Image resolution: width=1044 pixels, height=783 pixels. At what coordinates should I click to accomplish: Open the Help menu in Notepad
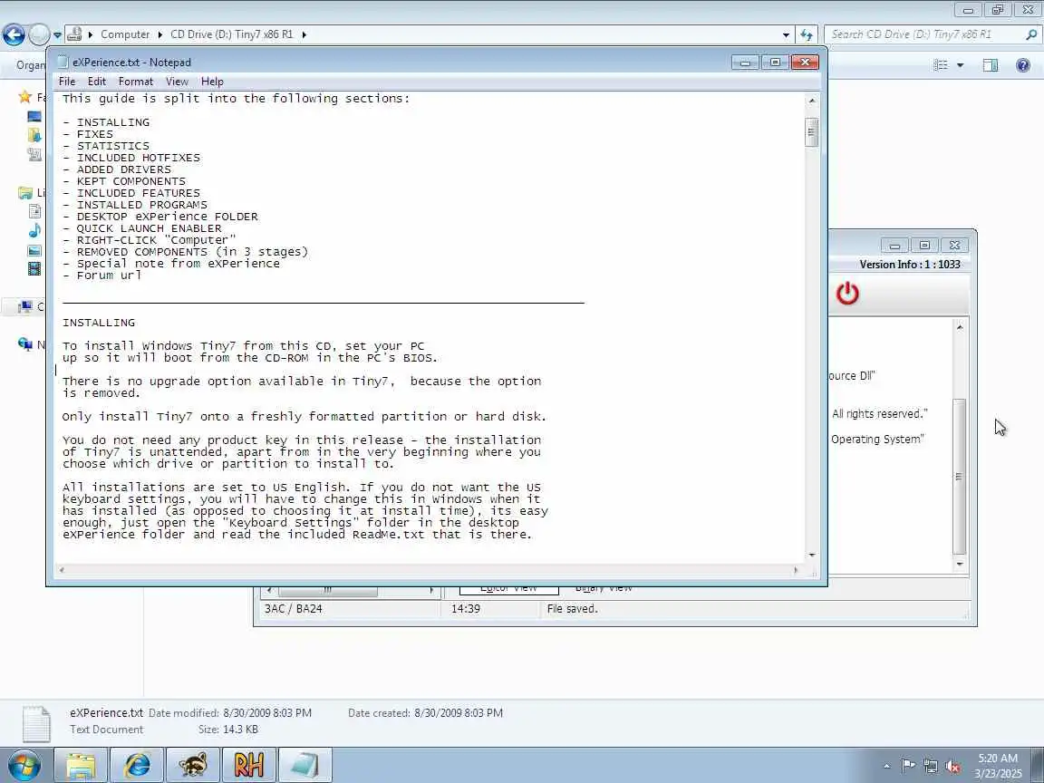click(212, 82)
